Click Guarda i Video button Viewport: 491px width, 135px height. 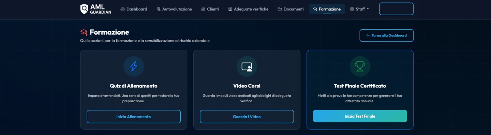[247, 116]
